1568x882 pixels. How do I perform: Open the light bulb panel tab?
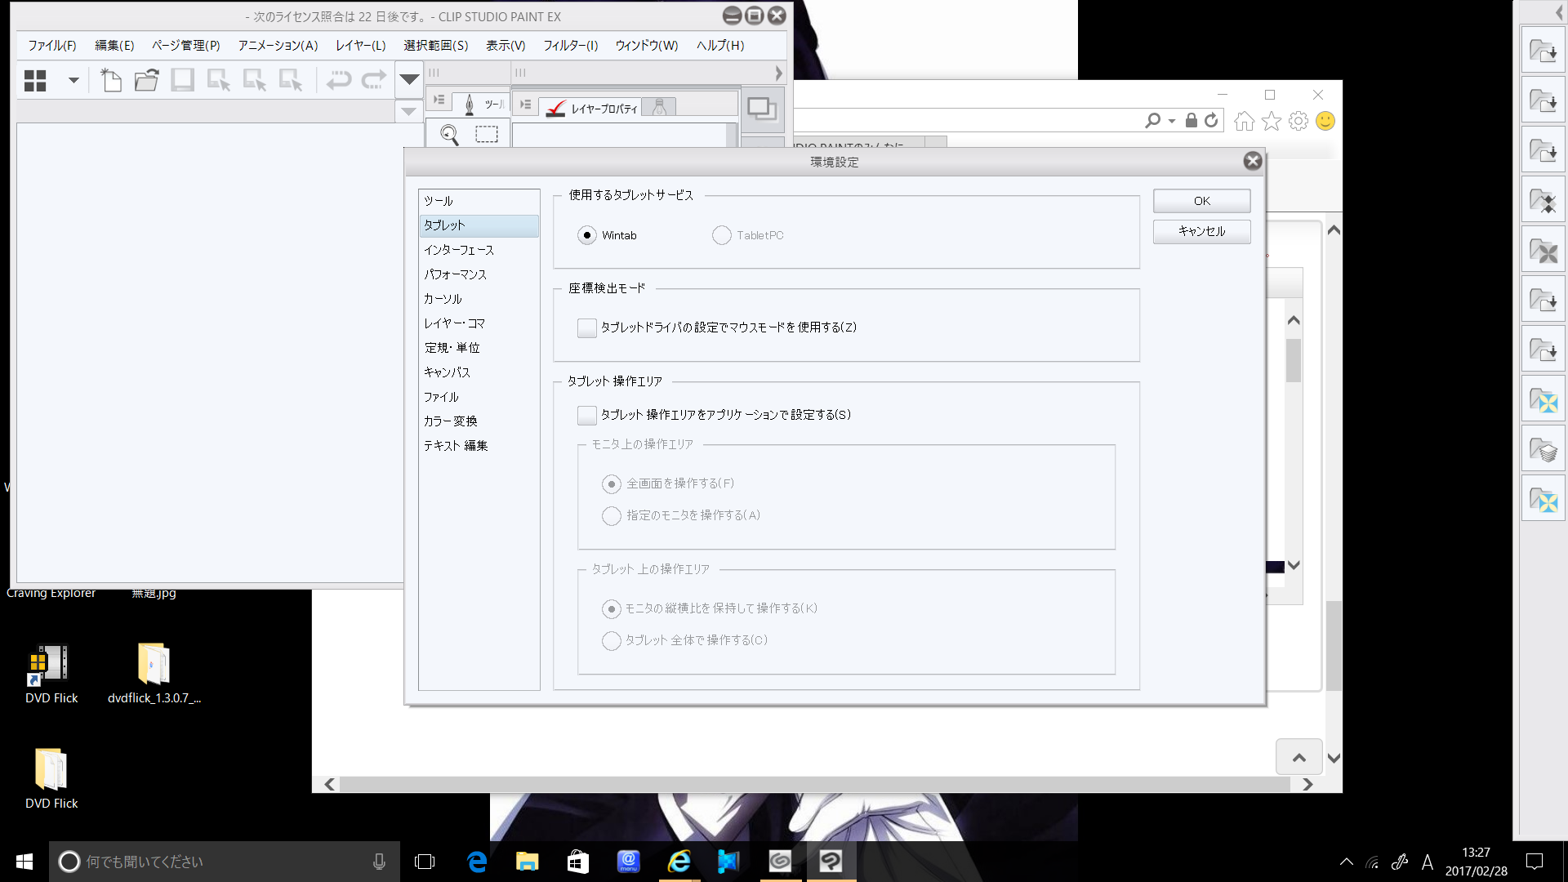tap(659, 107)
